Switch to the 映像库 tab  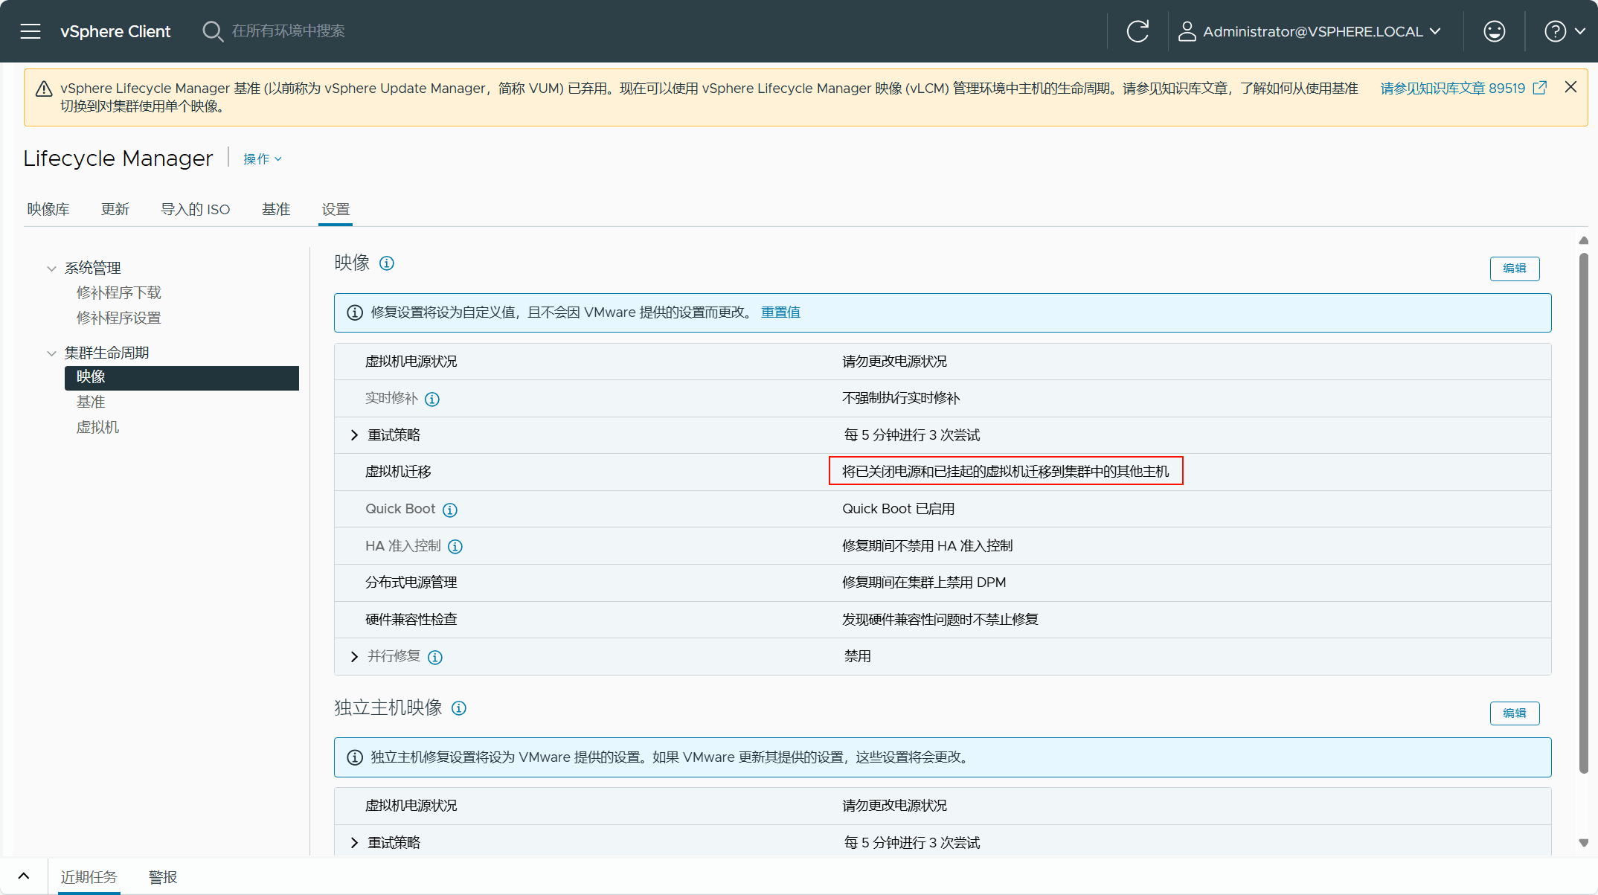pyautogui.click(x=48, y=209)
